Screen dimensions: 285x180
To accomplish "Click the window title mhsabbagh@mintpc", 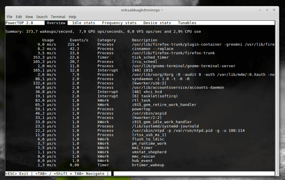I will click(142, 10).
